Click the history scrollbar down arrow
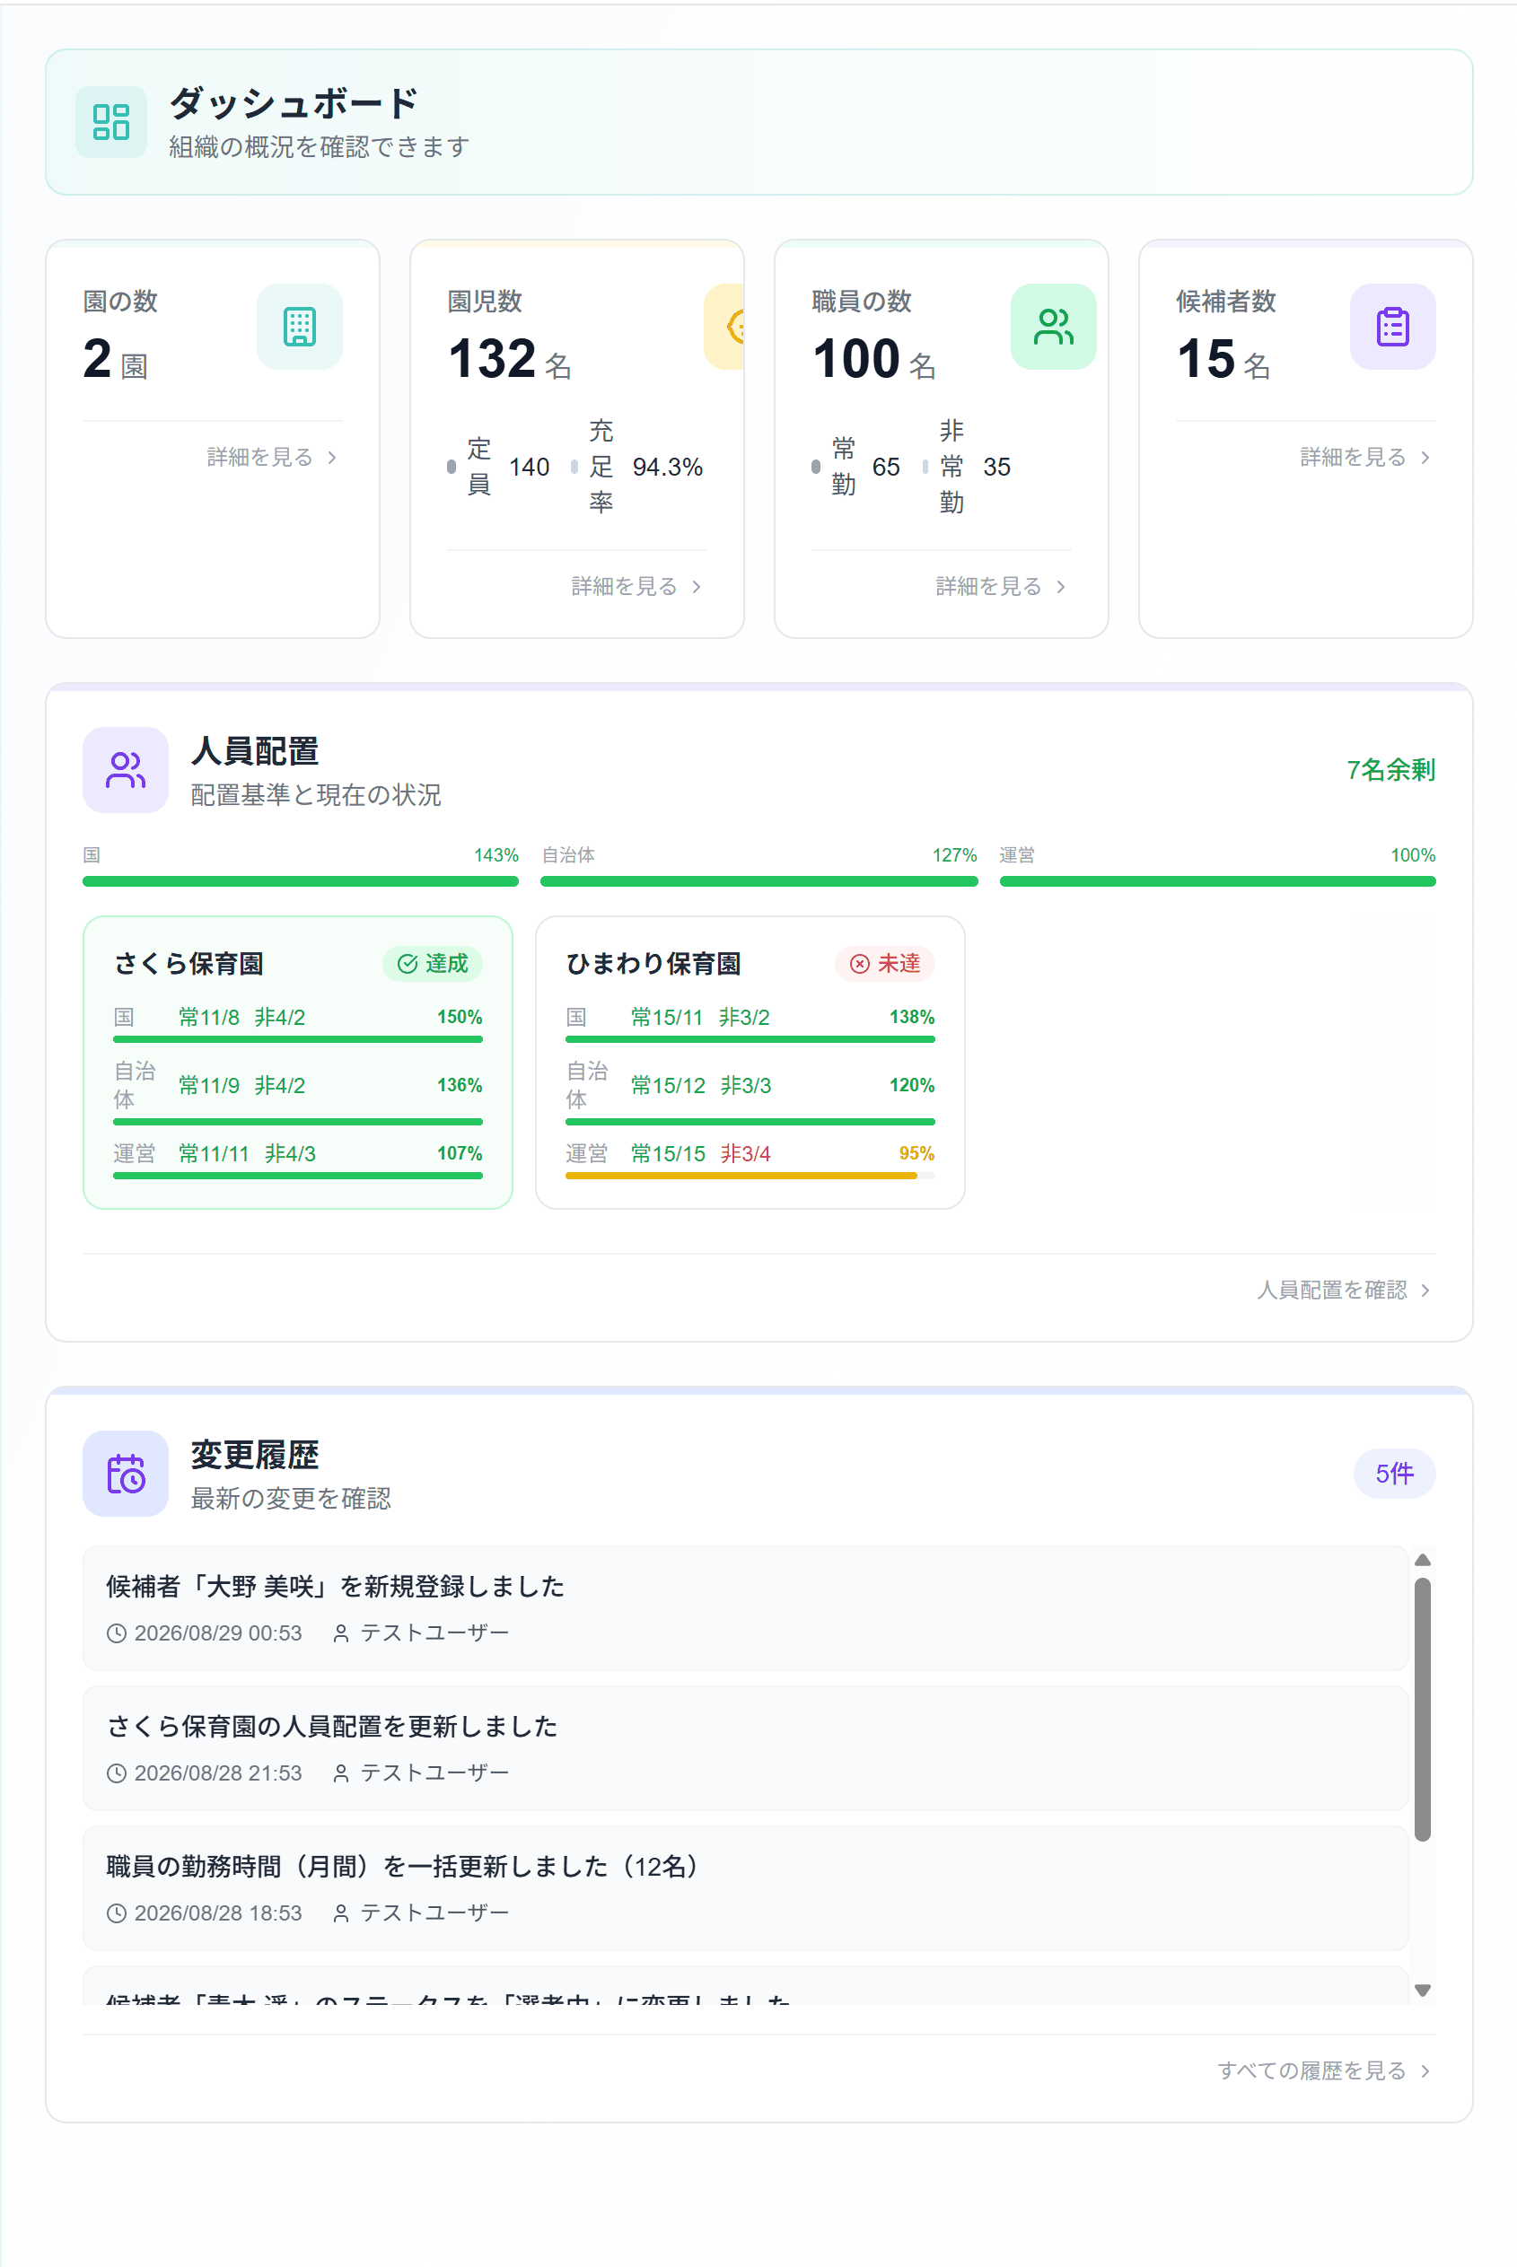This screenshot has width=1517, height=2267. tap(1422, 1991)
